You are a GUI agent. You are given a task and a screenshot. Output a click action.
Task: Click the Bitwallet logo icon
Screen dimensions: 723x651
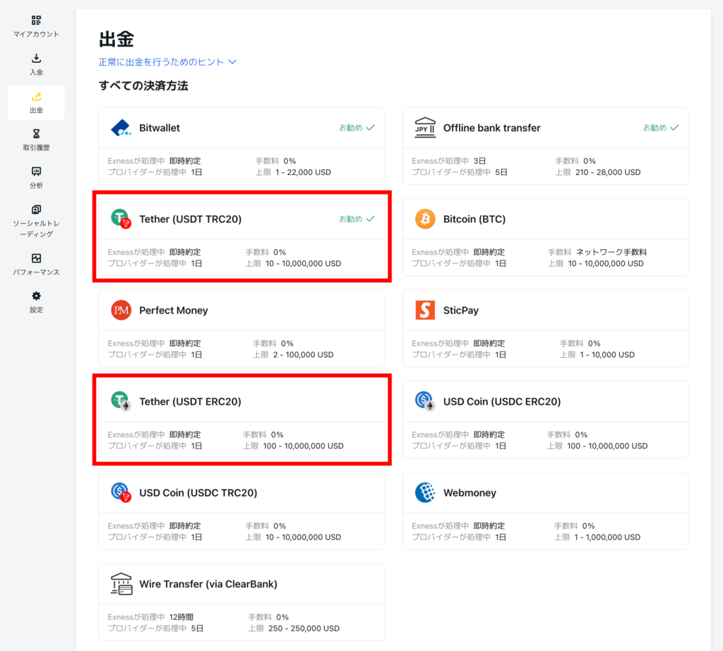click(121, 128)
